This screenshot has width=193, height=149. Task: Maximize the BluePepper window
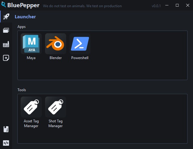(x=177, y=5)
